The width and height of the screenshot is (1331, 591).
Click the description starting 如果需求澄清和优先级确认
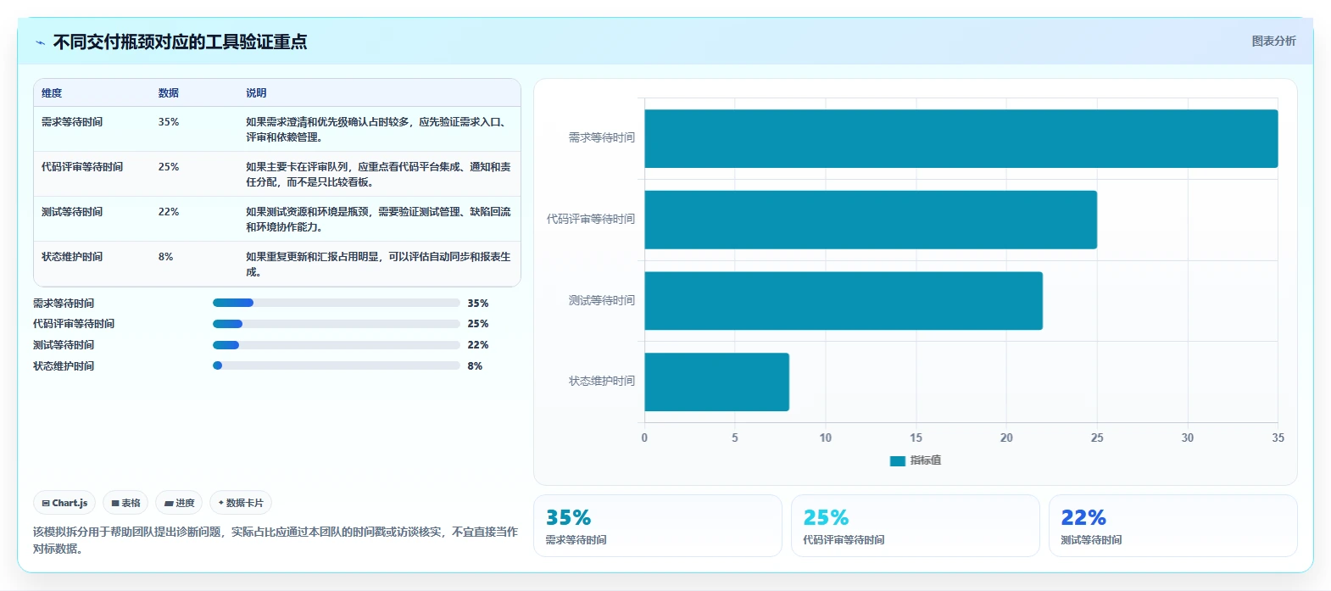pyautogui.click(x=378, y=130)
